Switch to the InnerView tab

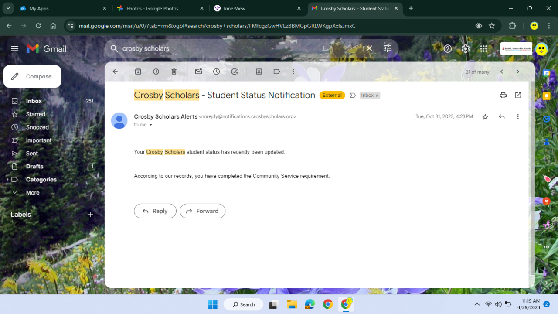[x=258, y=8]
